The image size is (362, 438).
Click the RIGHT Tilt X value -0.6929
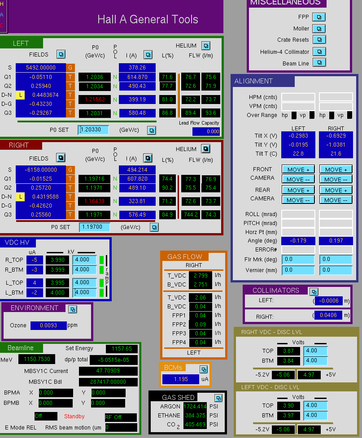[x=336, y=136]
